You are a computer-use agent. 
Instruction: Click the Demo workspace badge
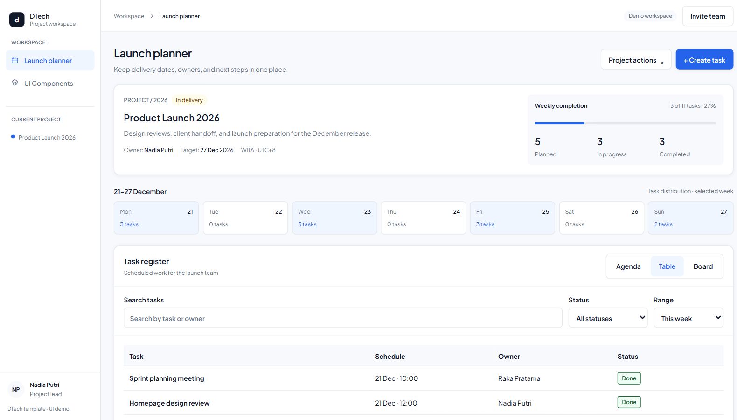[x=650, y=16]
